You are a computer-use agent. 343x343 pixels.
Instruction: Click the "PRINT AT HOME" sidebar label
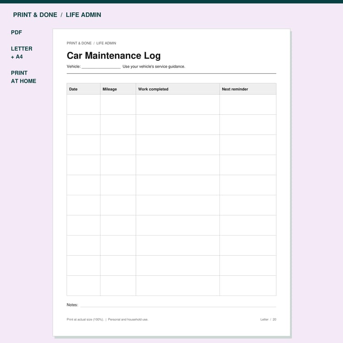point(24,77)
